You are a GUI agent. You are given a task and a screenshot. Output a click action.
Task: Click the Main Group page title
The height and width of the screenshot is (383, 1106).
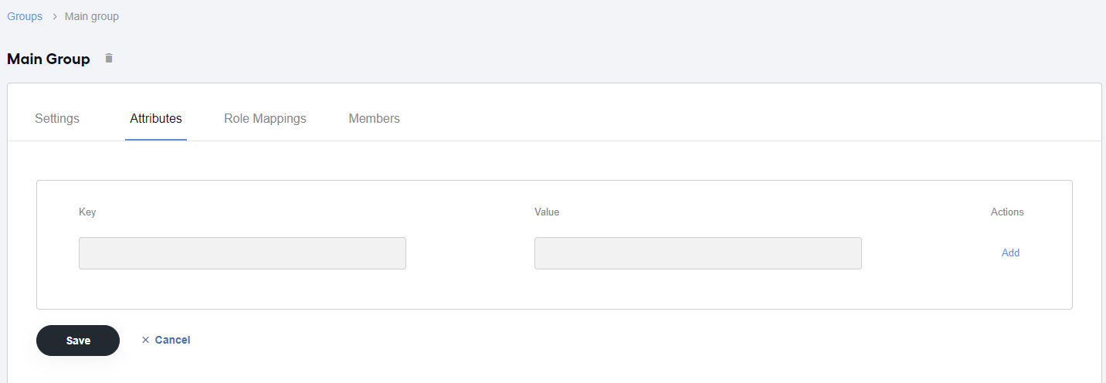point(49,59)
